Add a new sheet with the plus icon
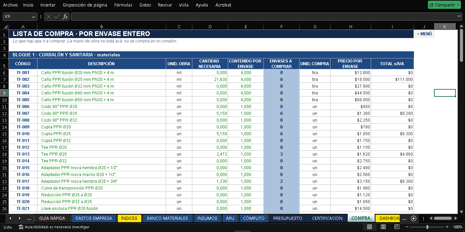 point(414,218)
